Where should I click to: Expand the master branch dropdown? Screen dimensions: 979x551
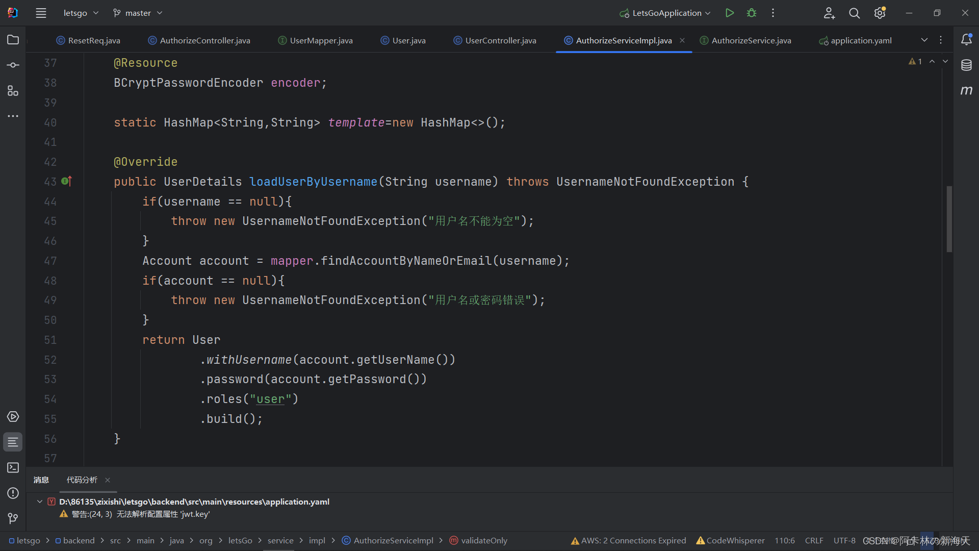coord(138,13)
